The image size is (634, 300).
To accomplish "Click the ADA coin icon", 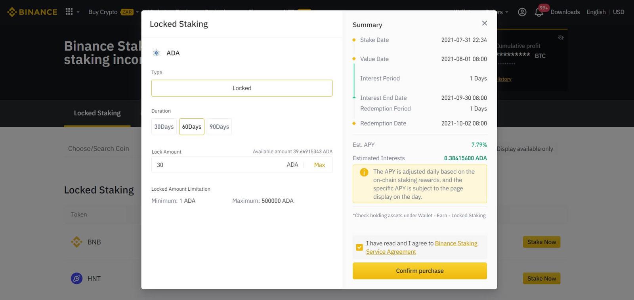I will [x=157, y=53].
